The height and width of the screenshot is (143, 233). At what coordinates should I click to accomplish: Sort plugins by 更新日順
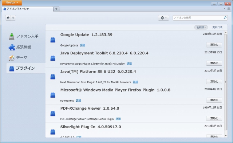coord(217,28)
